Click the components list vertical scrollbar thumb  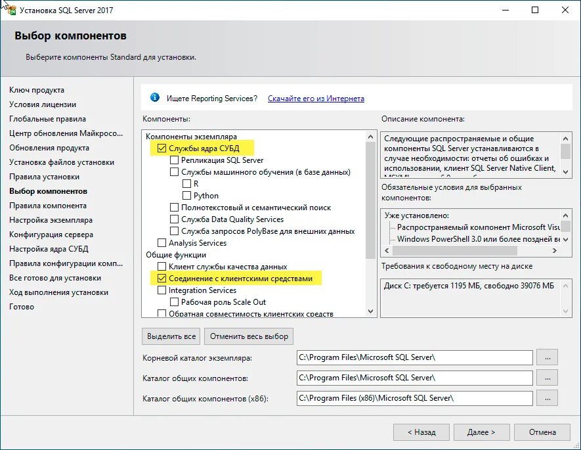click(x=370, y=200)
